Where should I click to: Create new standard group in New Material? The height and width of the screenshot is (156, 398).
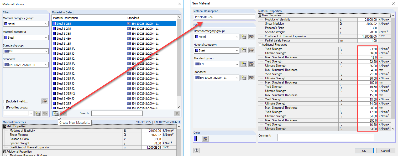click(x=244, y=64)
